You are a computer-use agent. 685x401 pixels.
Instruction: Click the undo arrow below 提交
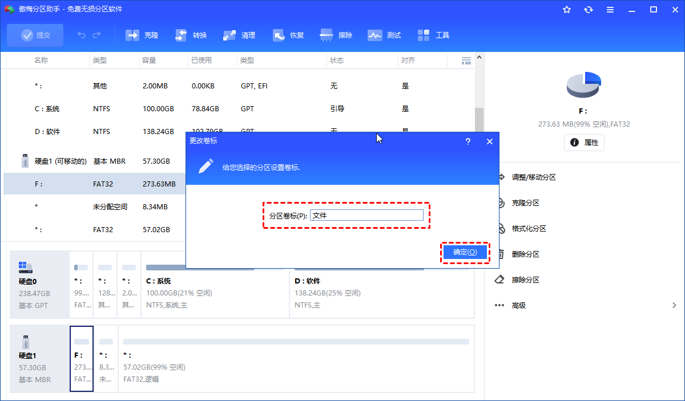click(80, 35)
